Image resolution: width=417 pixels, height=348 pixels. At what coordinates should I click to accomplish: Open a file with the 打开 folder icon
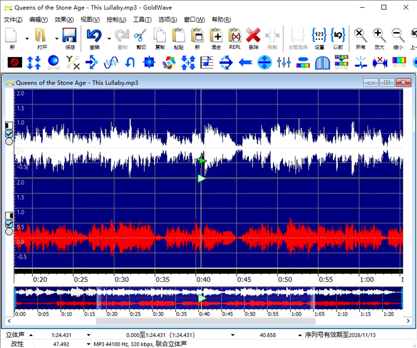coord(41,36)
